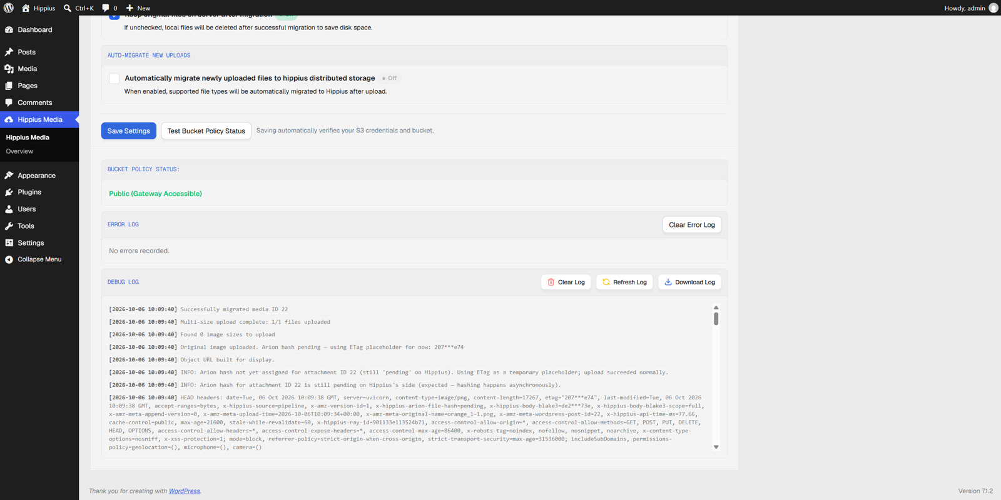Visit the Hippius site from admin bar
This screenshot has height=500, width=1001.
[x=39, y=8]
